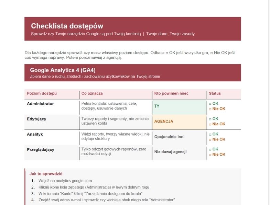The width and height of the screenshot is (270, 205).
Task: Click the 'Tworzy raporty i segmenty' description
Action: click(115, 121)
